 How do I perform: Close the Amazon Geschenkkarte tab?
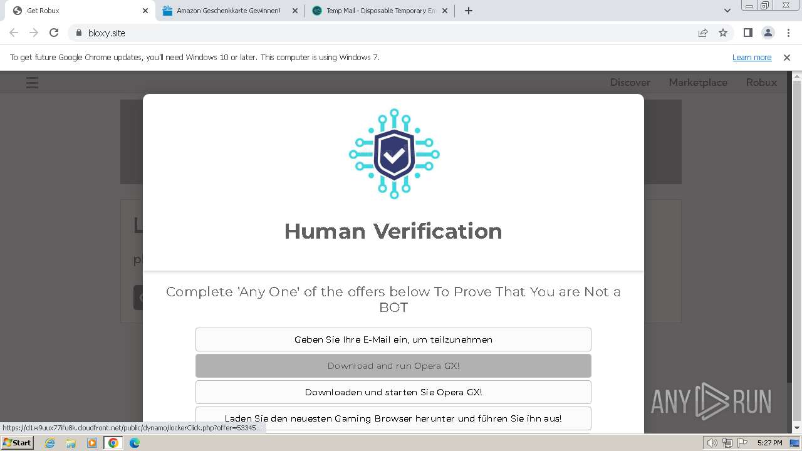point(295,11)
